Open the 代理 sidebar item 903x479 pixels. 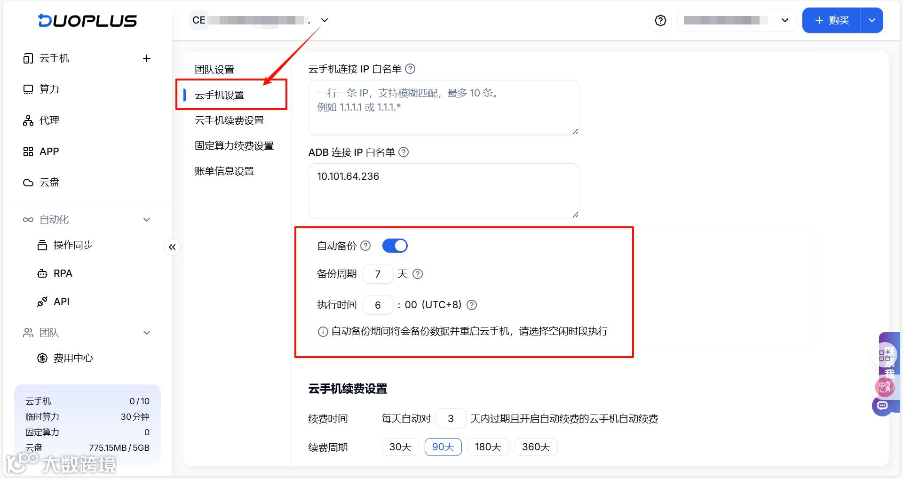49,120
